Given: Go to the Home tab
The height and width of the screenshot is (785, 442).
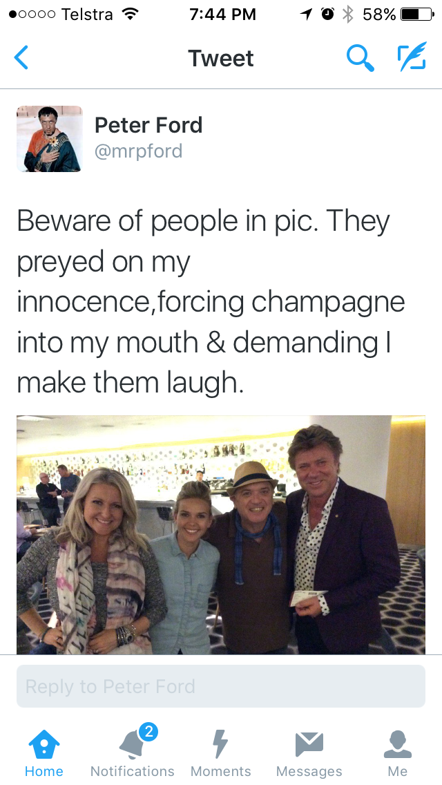Looking at the screenshot, I should 44,753.
